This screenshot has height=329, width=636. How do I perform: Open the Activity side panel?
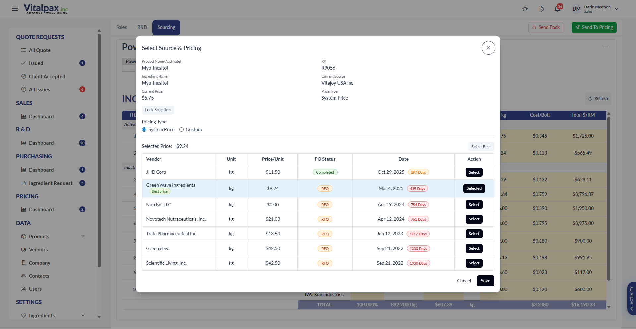[x=632, y=298]
